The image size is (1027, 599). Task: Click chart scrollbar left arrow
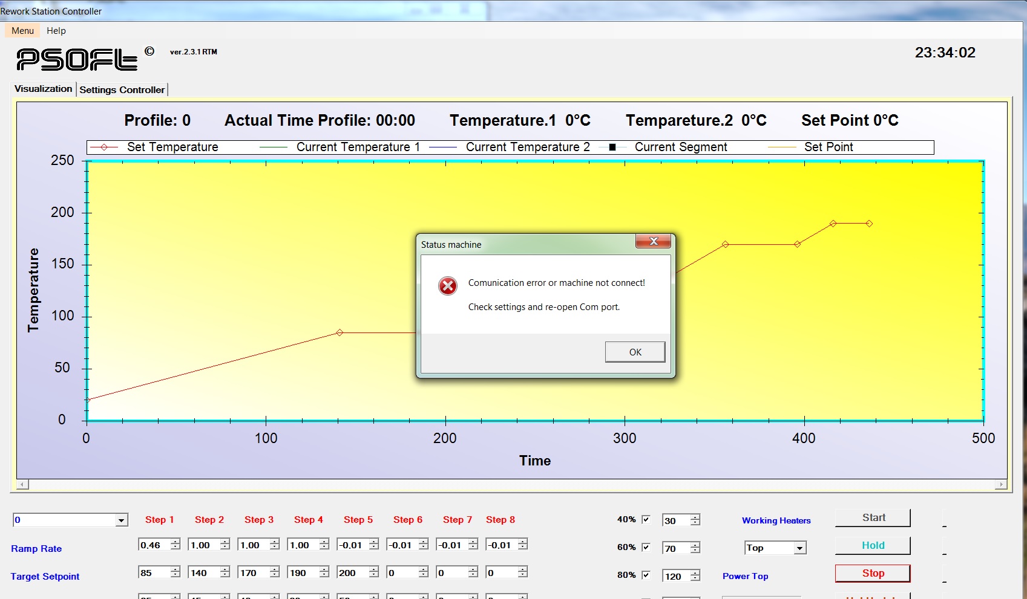coord(23,485)
